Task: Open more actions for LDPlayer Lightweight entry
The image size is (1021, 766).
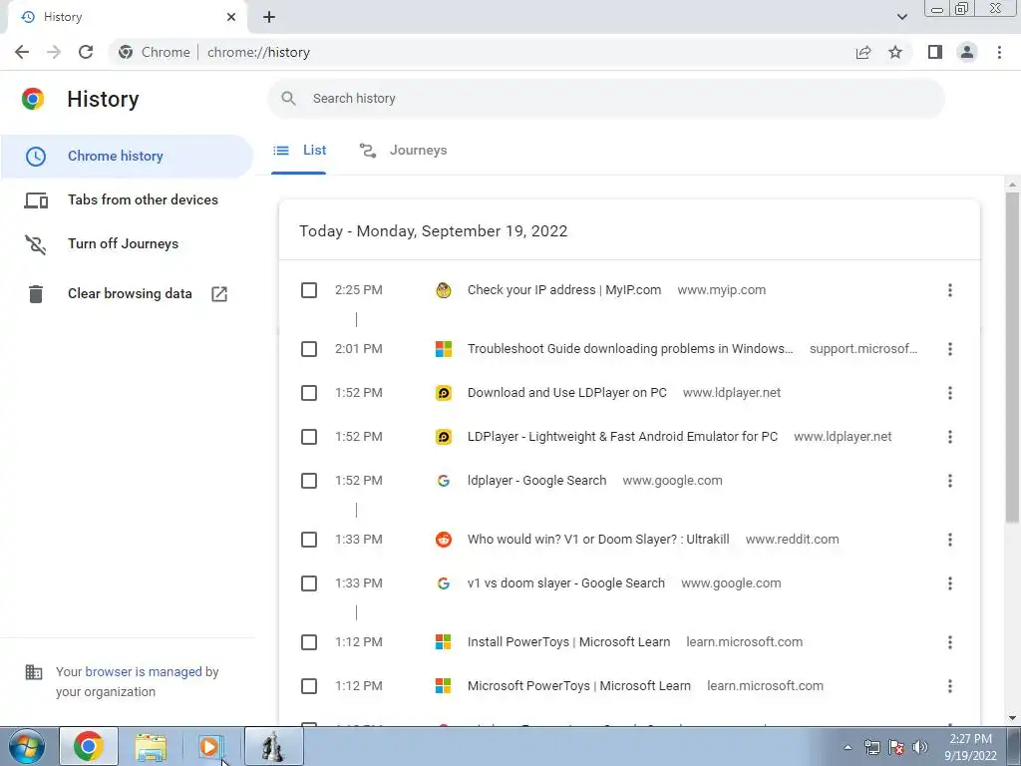Action: 950,437
